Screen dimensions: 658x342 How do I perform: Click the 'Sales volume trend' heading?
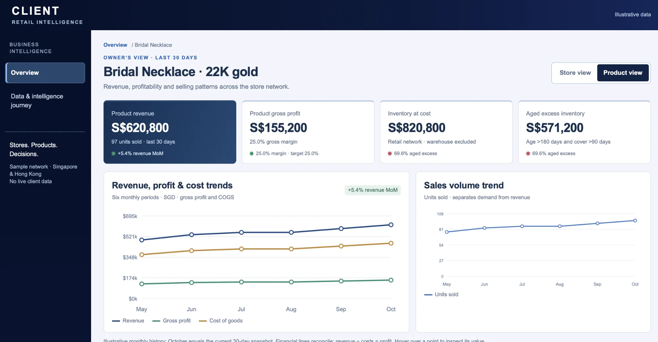(464, 185)
